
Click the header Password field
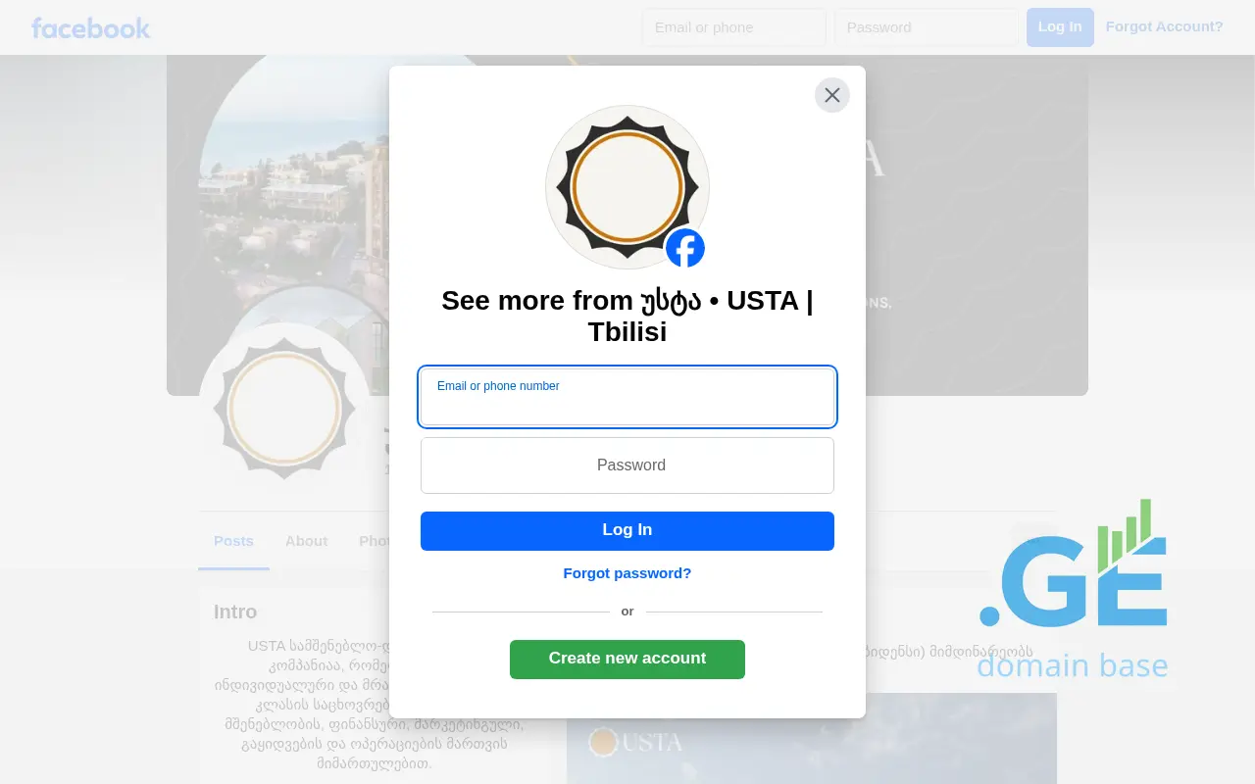pyautogui.click(x=927, y=27)
